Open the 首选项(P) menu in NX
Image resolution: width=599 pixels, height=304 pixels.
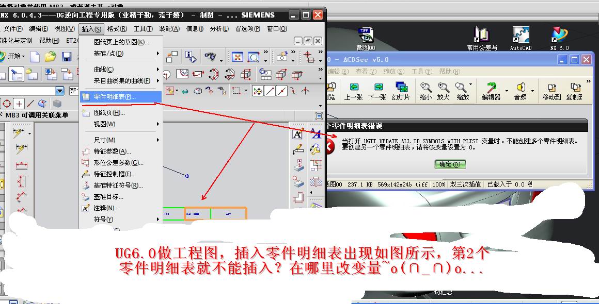[247, 29]
